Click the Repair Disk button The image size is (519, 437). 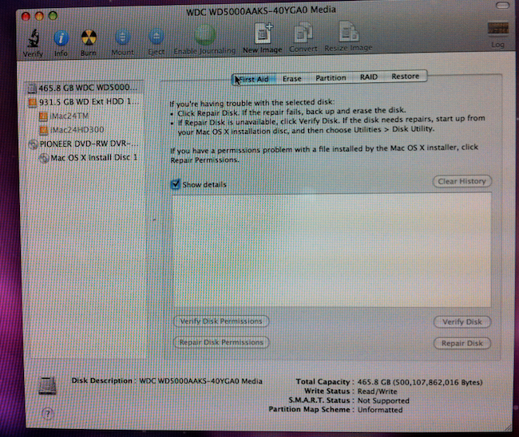(462, 344)
